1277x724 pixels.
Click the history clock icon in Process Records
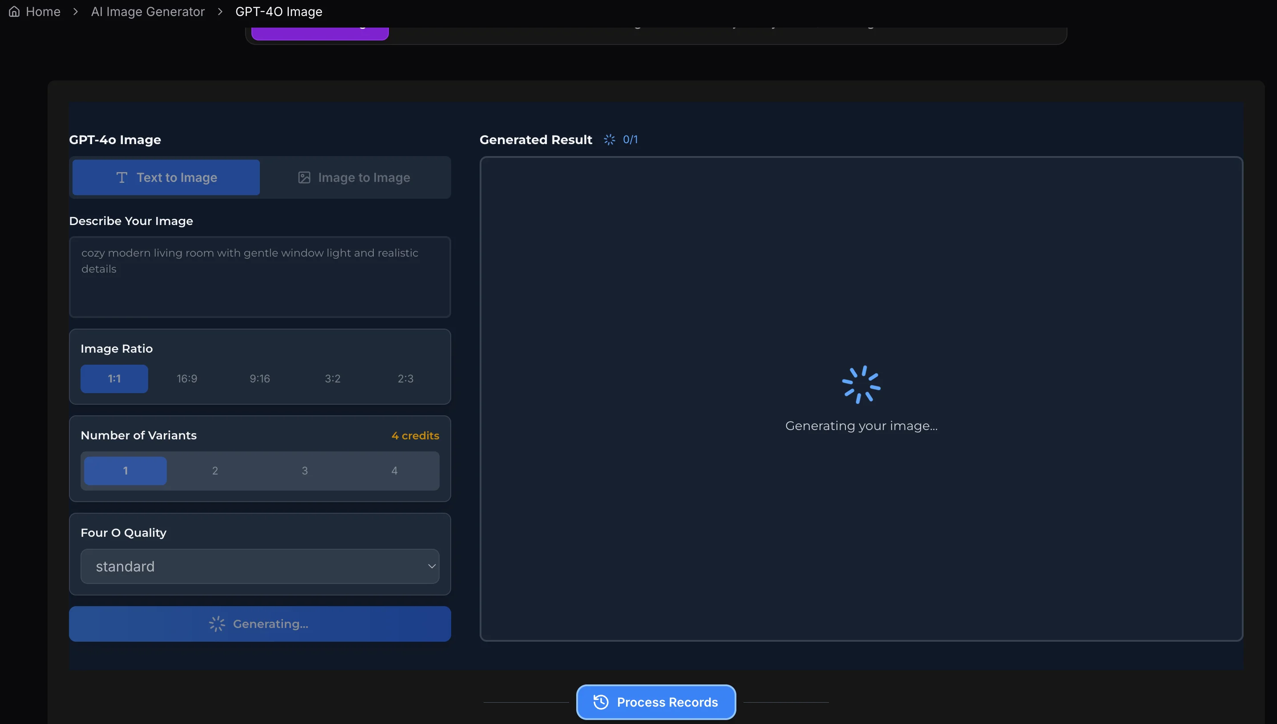point(601,702)
